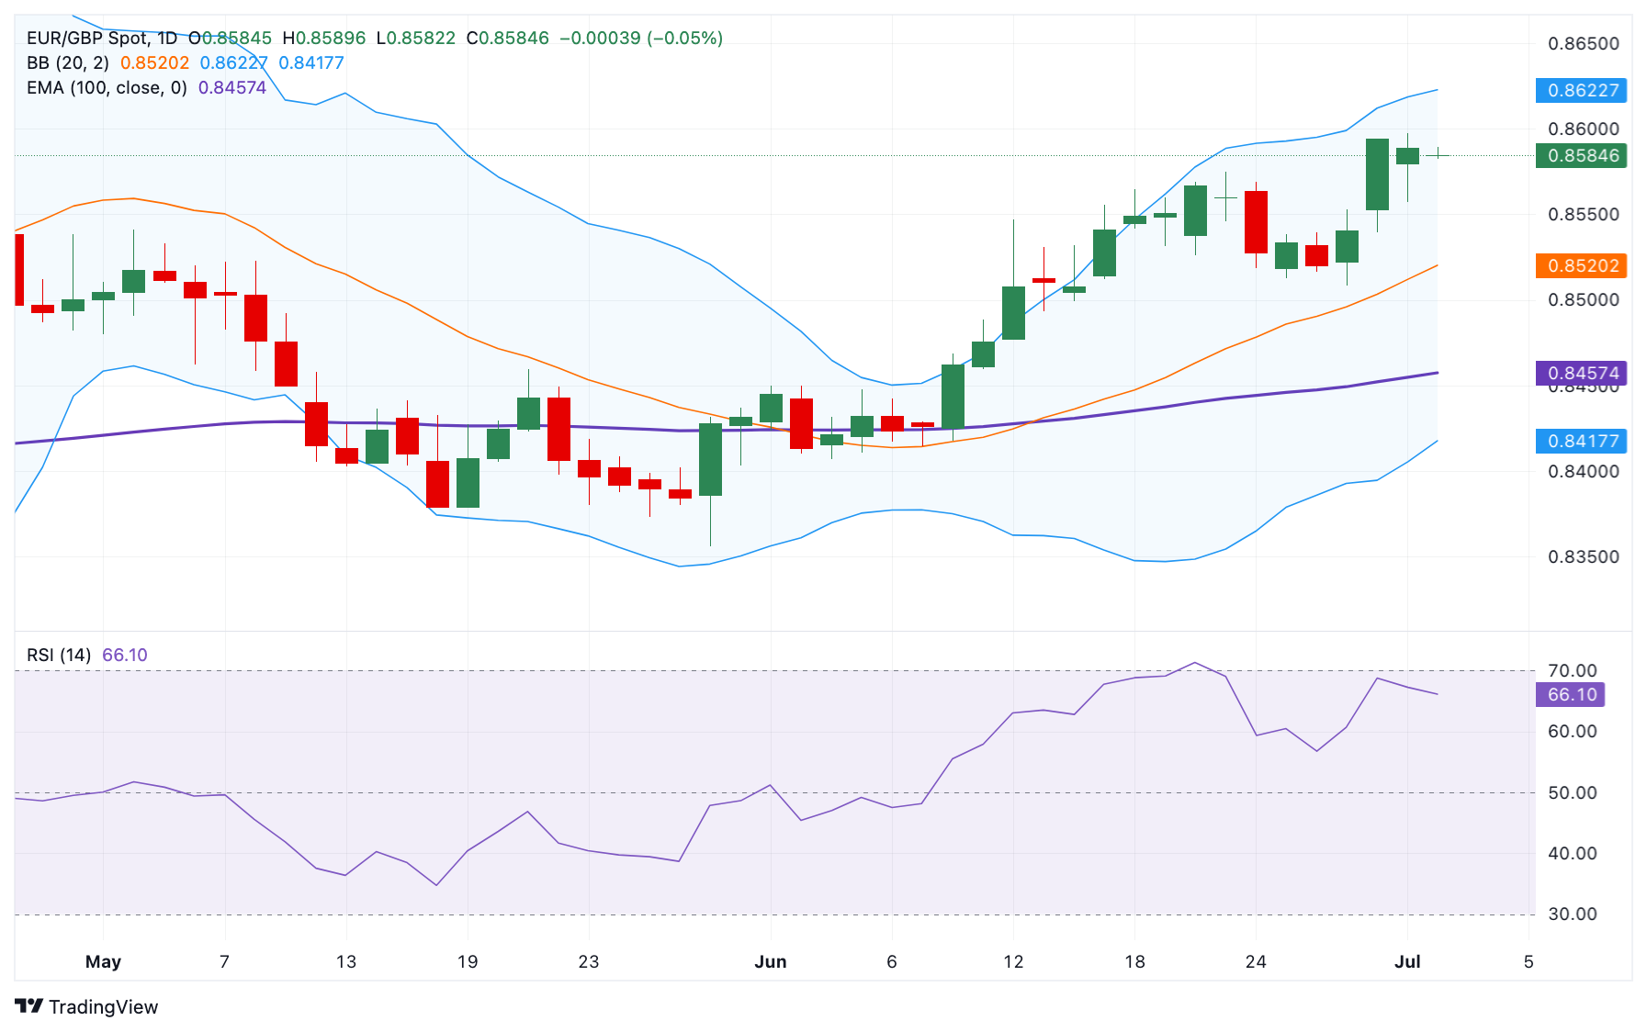Click the TradingView brand text link
Image resolution: width=1647 pixels, height=1032 pixels.
(103, 1007)
